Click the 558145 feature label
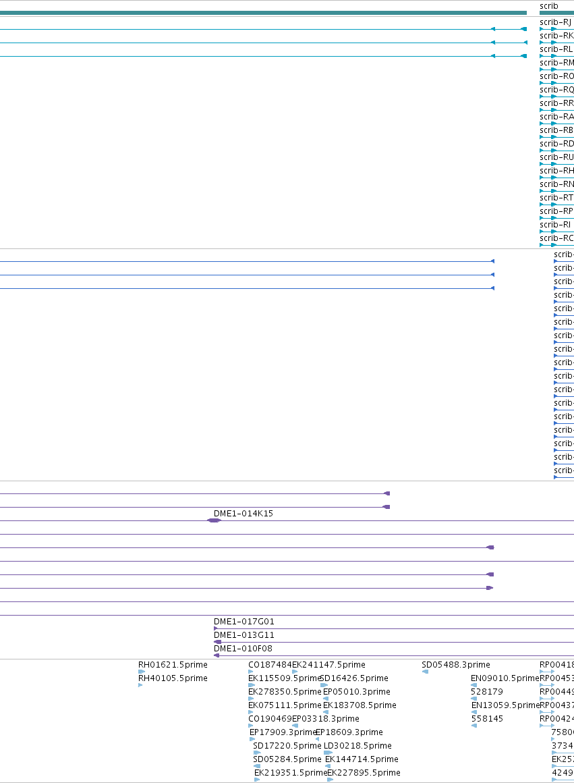This screenshot has height=783, width=574. 487,719
